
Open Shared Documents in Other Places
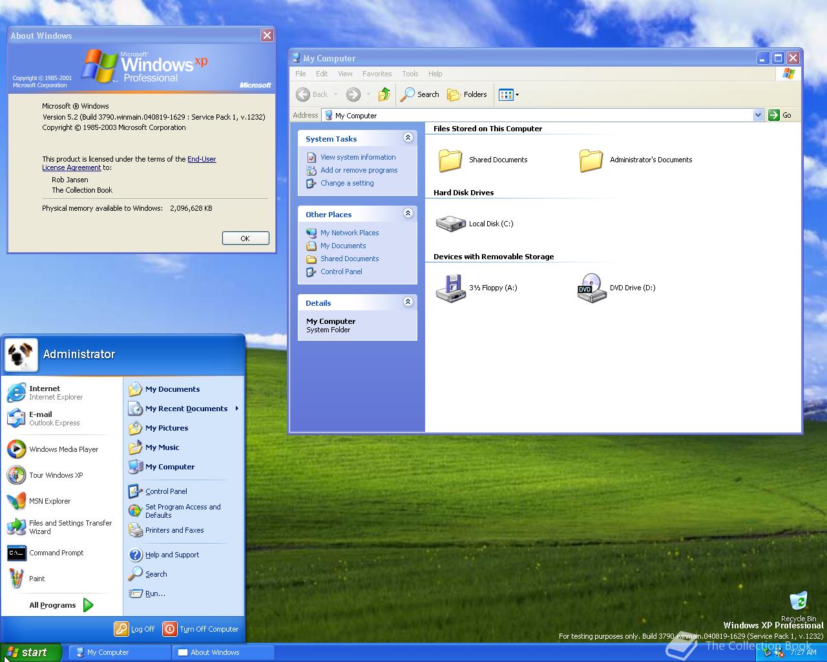click(x=350, y=259)
